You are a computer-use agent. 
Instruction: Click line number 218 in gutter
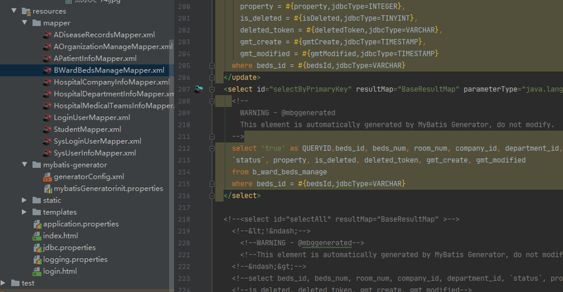(x=184, y=220)
